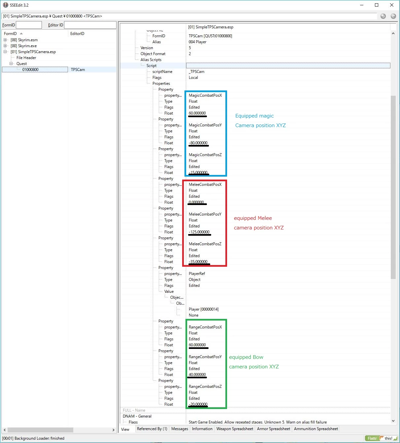Click the forward navigation arrow icon
400x443 pixels.
tap(393, 16)
